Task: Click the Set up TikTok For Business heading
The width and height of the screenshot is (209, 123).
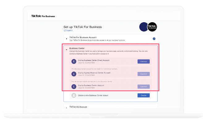Action: [83, 27]
